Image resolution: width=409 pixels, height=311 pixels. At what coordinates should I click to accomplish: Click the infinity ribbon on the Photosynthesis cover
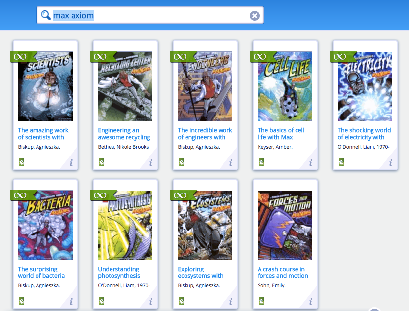(x=102, y=195)
